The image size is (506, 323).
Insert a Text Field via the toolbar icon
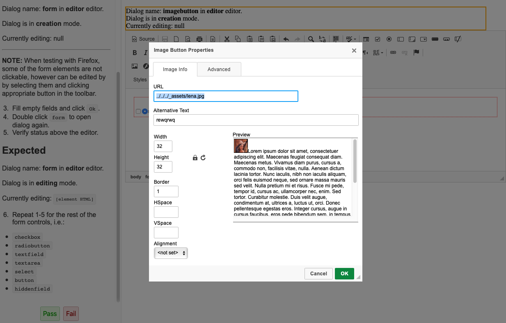coord(401,39)
